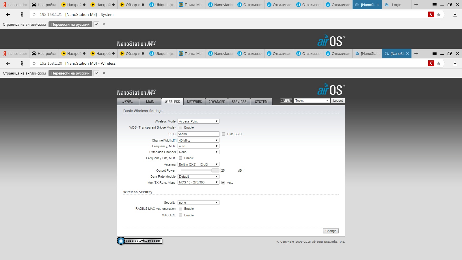Close translate bar in the Wireless window
462x260 pixels.
coord(104,73)
